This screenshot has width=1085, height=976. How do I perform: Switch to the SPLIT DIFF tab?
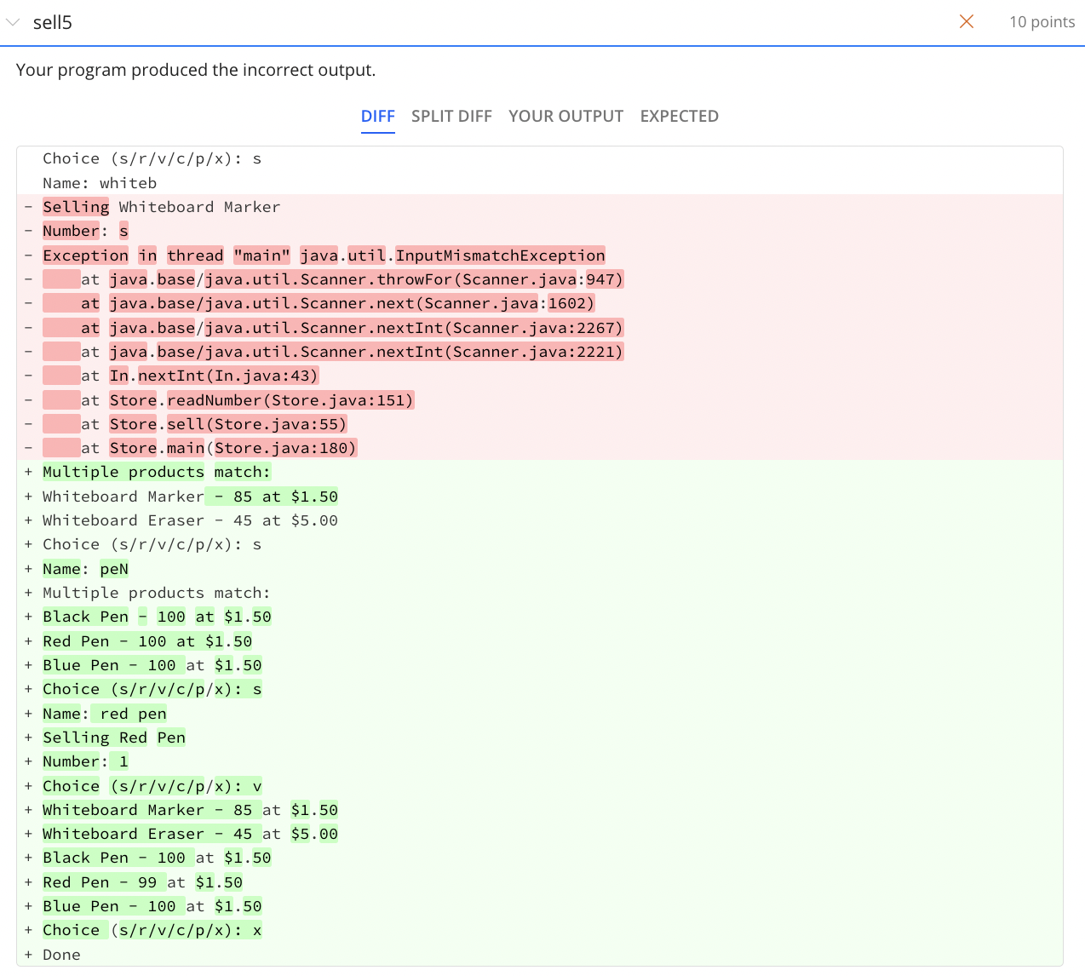click(451, 116)
